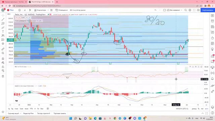Viewport: 215px width, 121px height.
Task: Open favorites star toolbar at bottom left
Action: (x=3, y=112)
